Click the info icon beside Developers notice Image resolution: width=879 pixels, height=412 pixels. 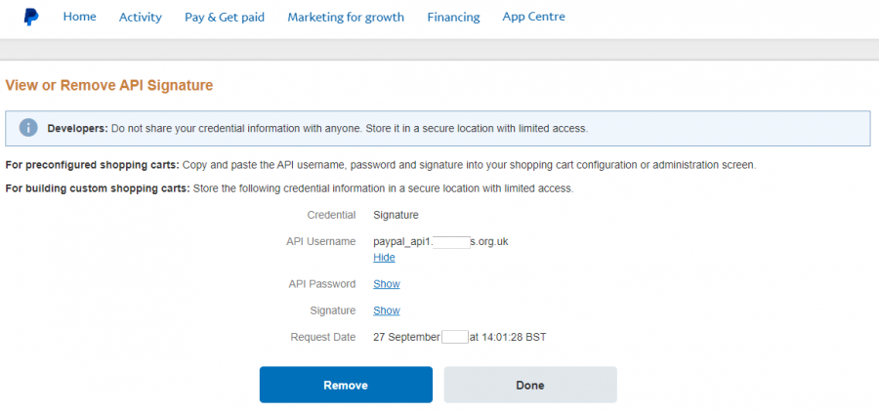(x=28, y=128)
